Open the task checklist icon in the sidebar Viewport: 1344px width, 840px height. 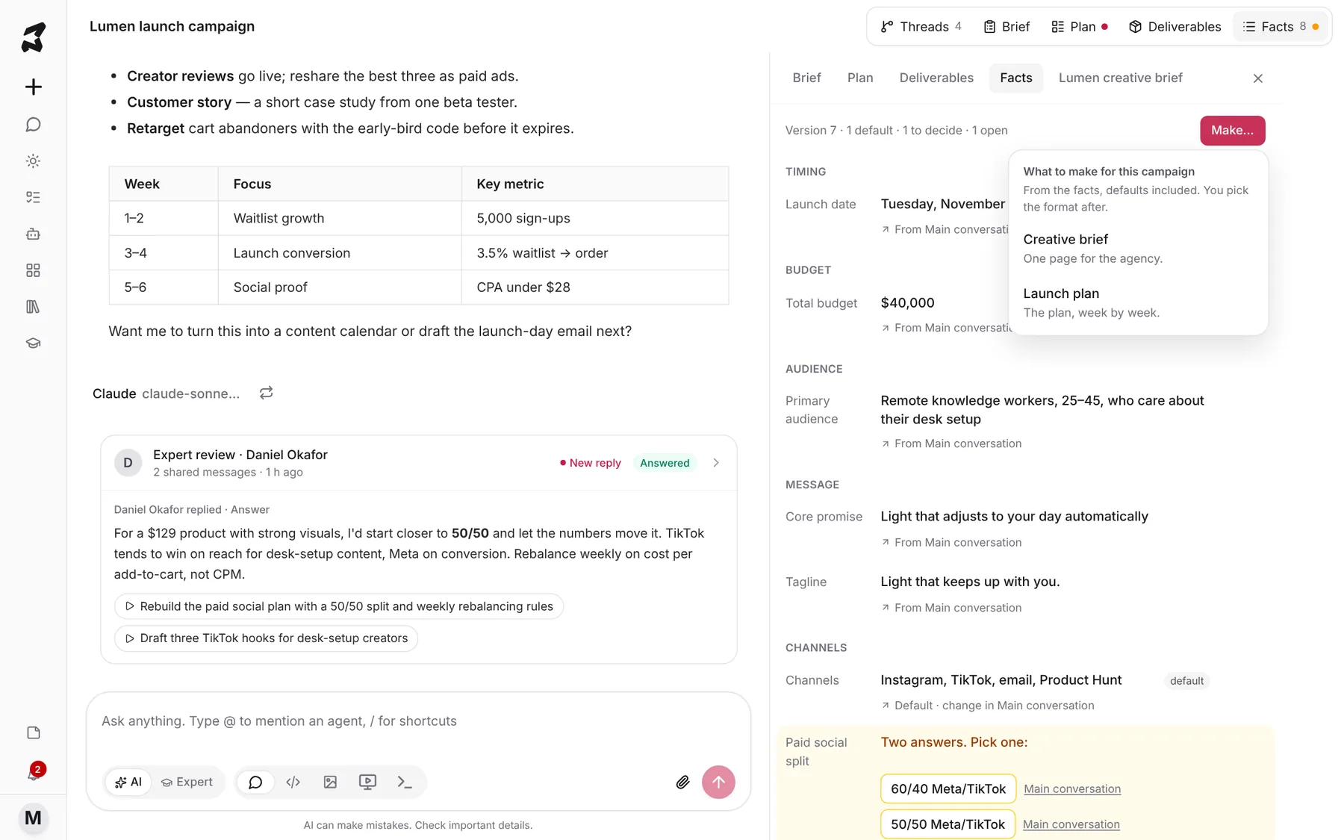tap(33, 197)
